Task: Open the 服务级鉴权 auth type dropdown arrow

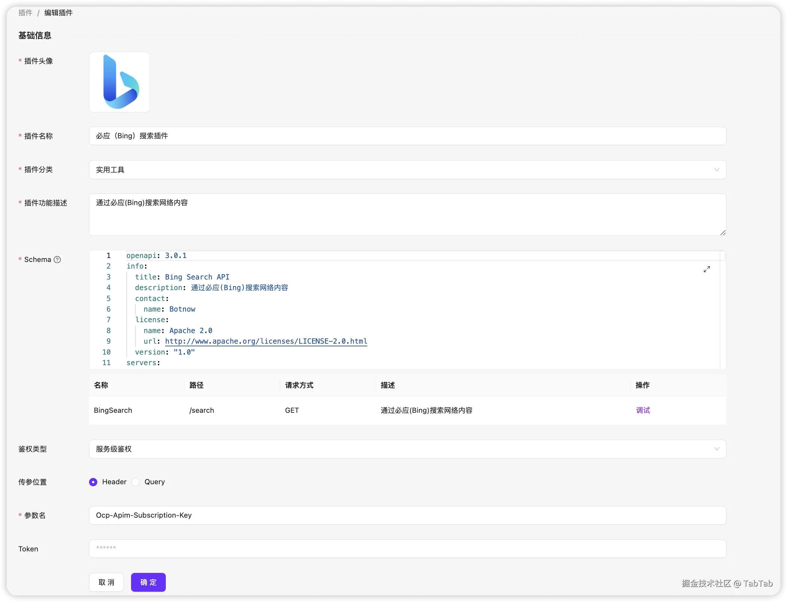Action: tap(717, 449)
